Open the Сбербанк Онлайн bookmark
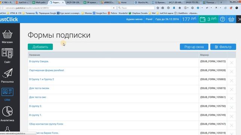Image resolution: width=241 pixels, height=135 pixels. point(138,13)
